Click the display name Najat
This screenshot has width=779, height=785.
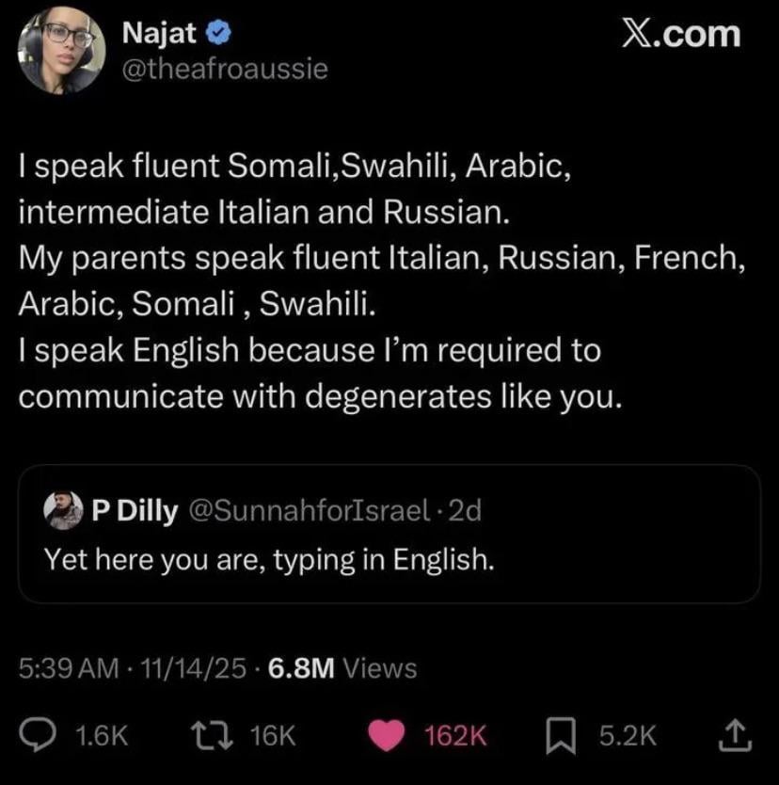(160, 35)
